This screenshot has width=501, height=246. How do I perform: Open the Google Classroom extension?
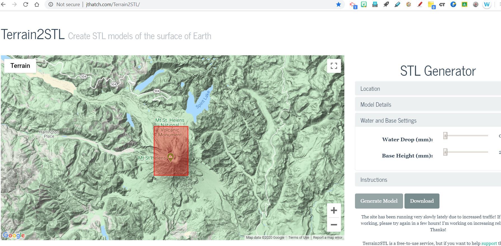pos(464,4)
